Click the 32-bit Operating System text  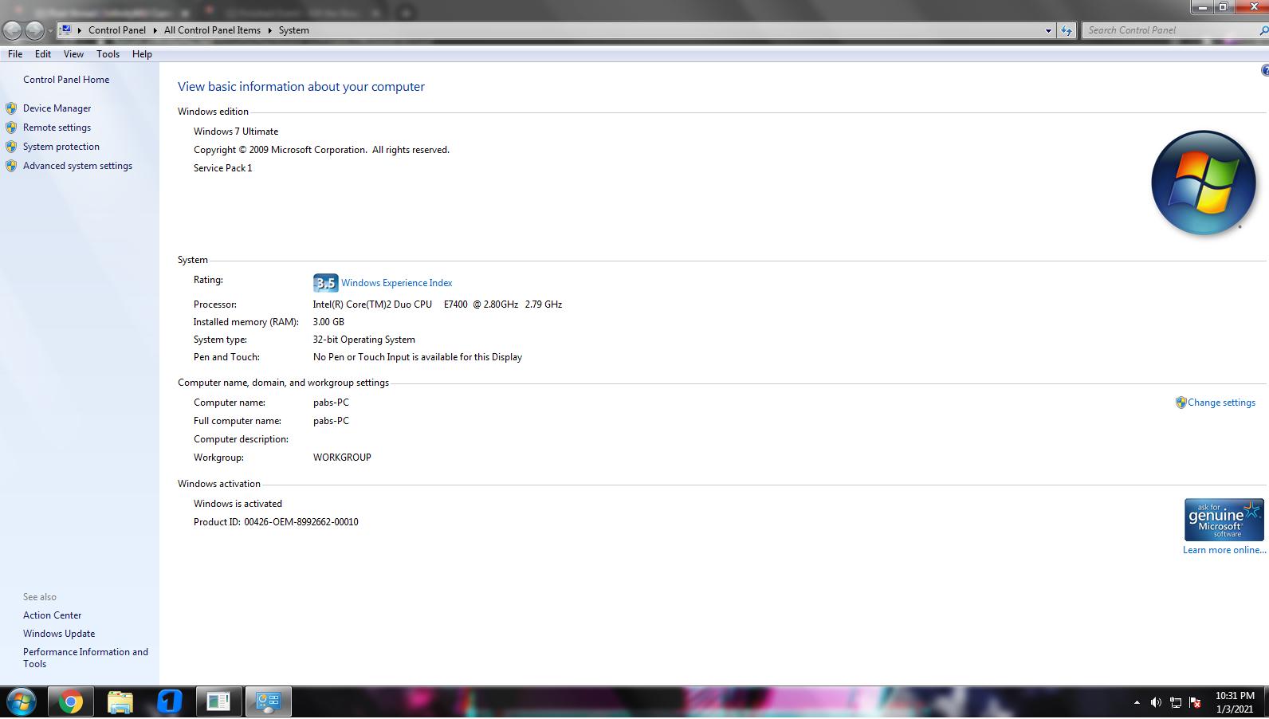(363, 340)
